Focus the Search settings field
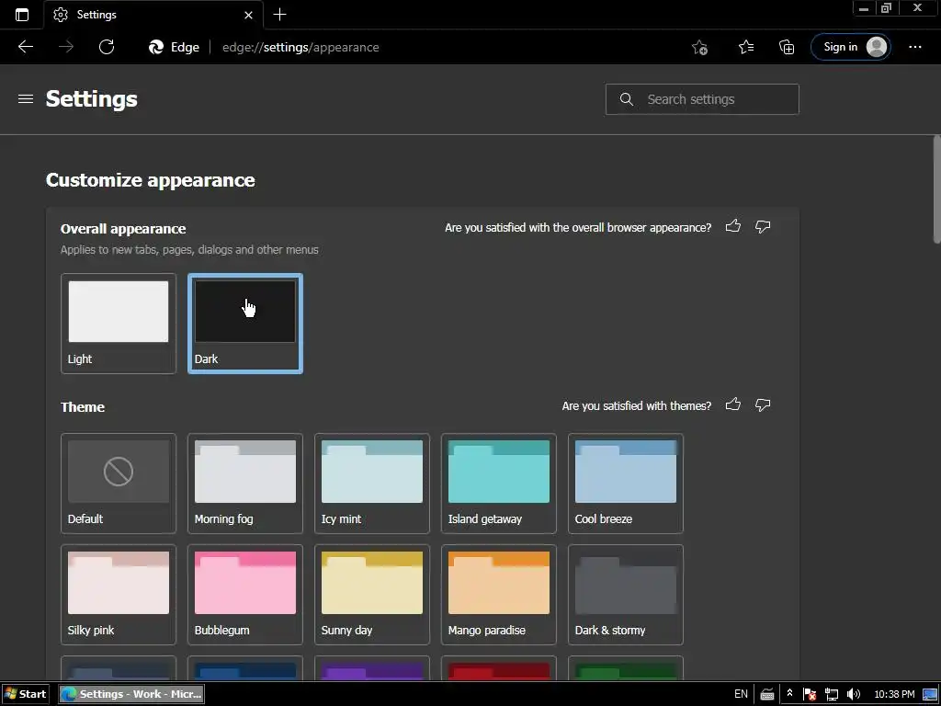 702,99
